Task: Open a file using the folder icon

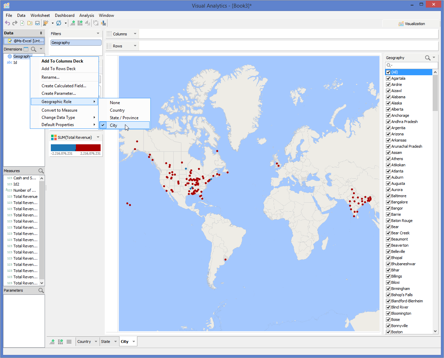Action: (x=30, y=23)
